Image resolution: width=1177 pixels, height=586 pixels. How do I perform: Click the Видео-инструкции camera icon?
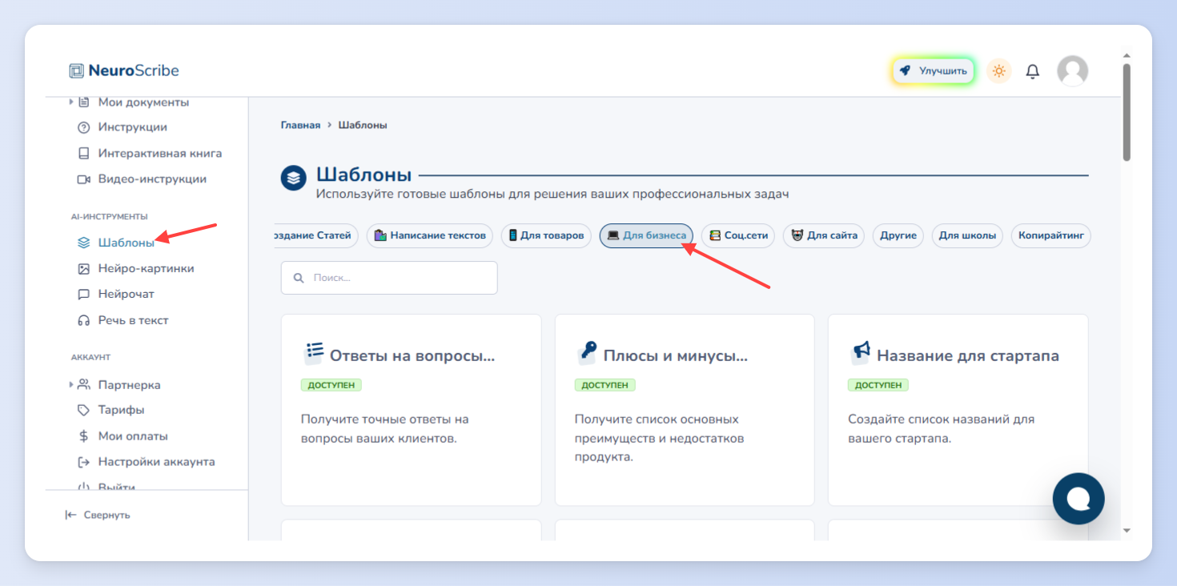pyautogui.click(x=83, y=179)
